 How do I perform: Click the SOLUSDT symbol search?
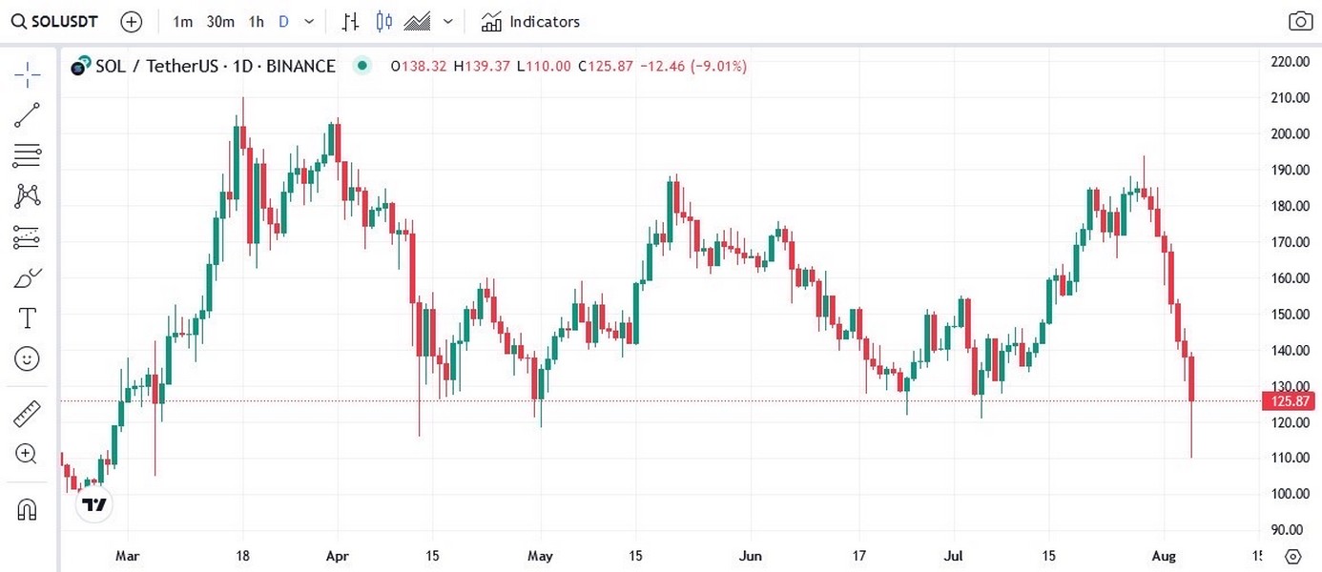(x=55, y=22)
